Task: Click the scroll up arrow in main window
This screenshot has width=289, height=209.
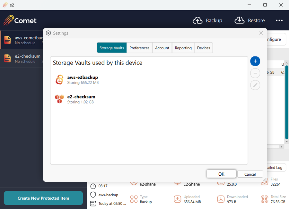Action: pyautogui.click(x=286, y=63)
